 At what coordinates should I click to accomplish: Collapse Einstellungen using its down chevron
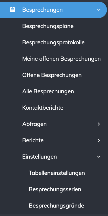click(x=99, y=157)
